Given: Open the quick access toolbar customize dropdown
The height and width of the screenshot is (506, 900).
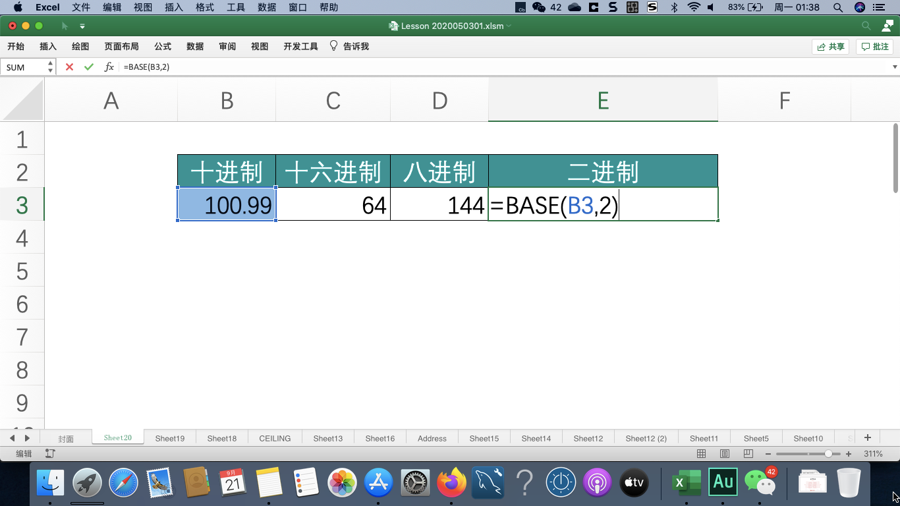Looking at the screenshot, I should click(x=82, y=26).
